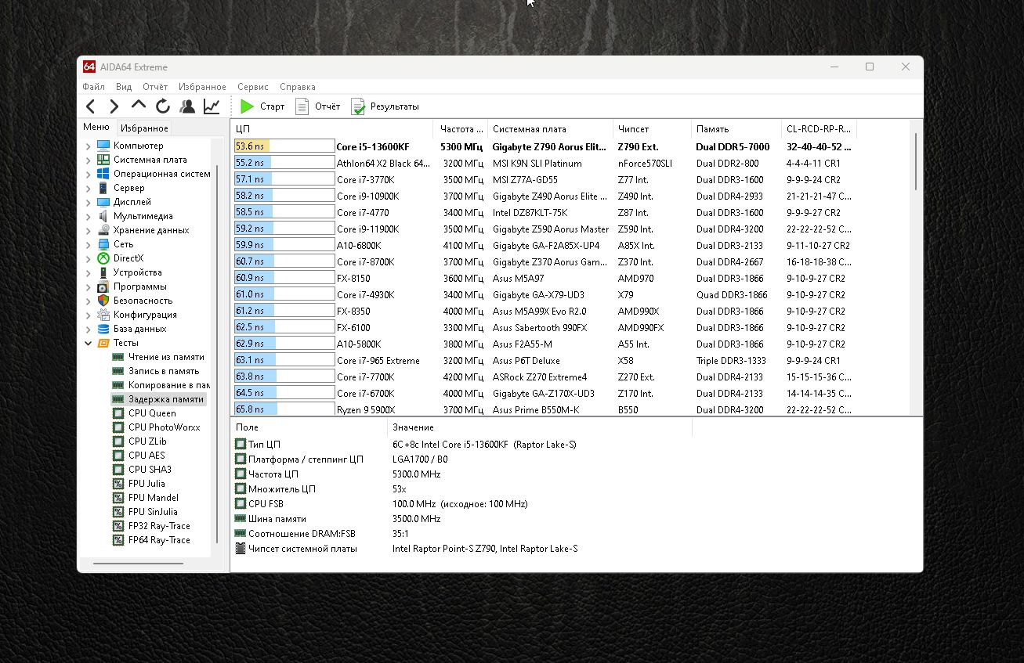Refresh using the circular arrow toolbar icon
The width and height of the screenshot is (1024, 663).
[163, 106]
